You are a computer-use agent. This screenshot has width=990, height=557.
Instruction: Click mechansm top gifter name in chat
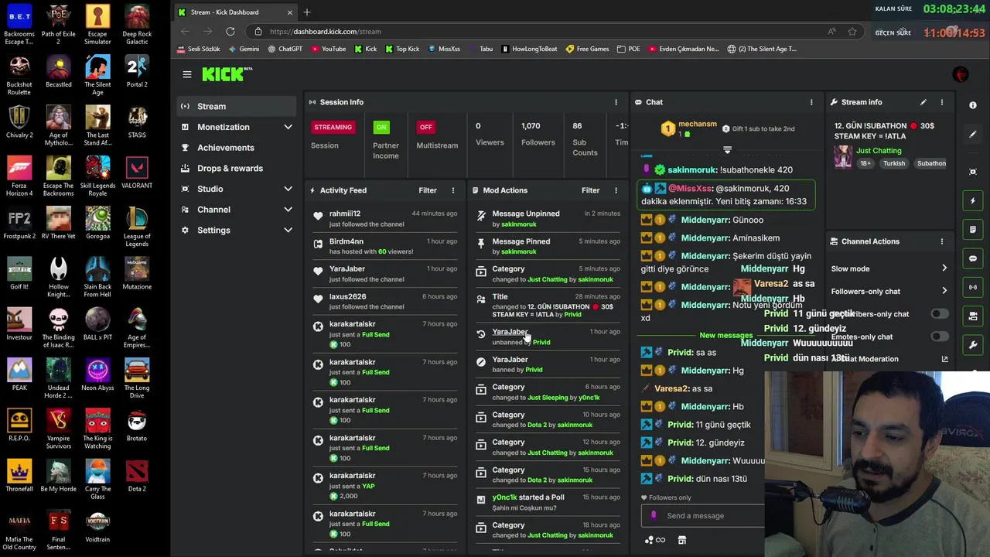point(698,125)
